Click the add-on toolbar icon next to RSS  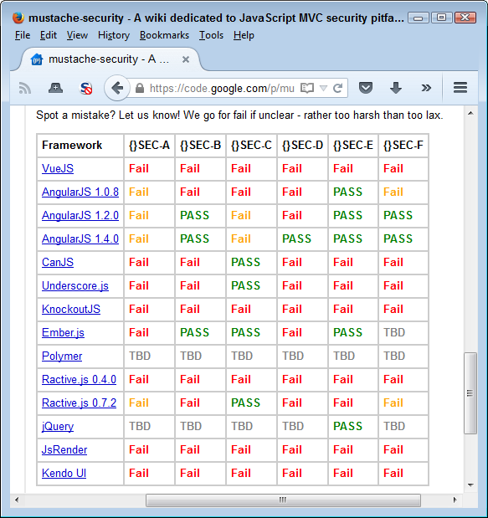[x=55, y=88]
